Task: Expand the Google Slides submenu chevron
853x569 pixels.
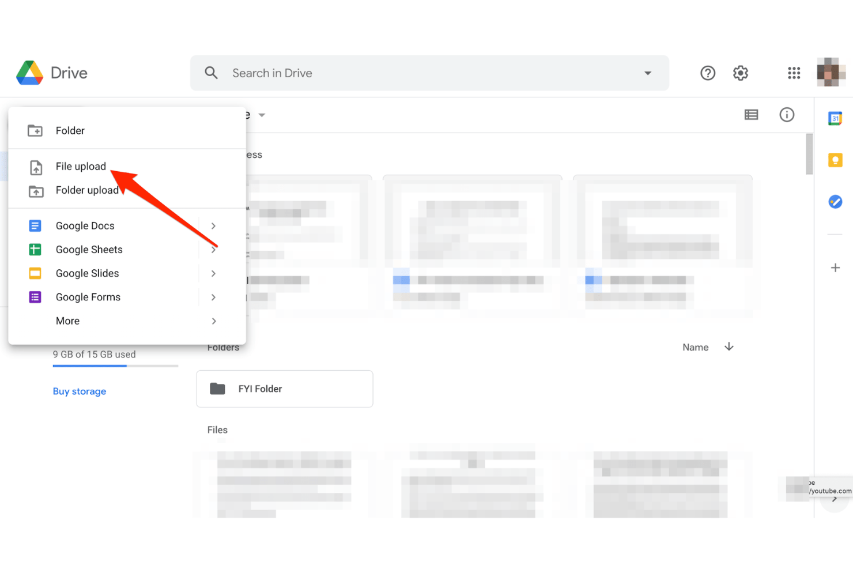Action: click(x=213, y=273)
